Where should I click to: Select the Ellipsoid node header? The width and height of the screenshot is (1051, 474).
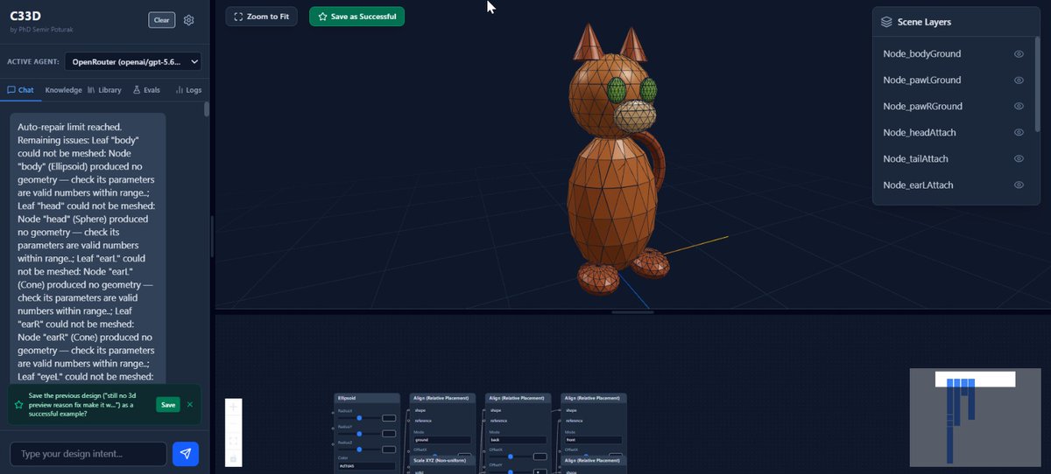[367, 398]
